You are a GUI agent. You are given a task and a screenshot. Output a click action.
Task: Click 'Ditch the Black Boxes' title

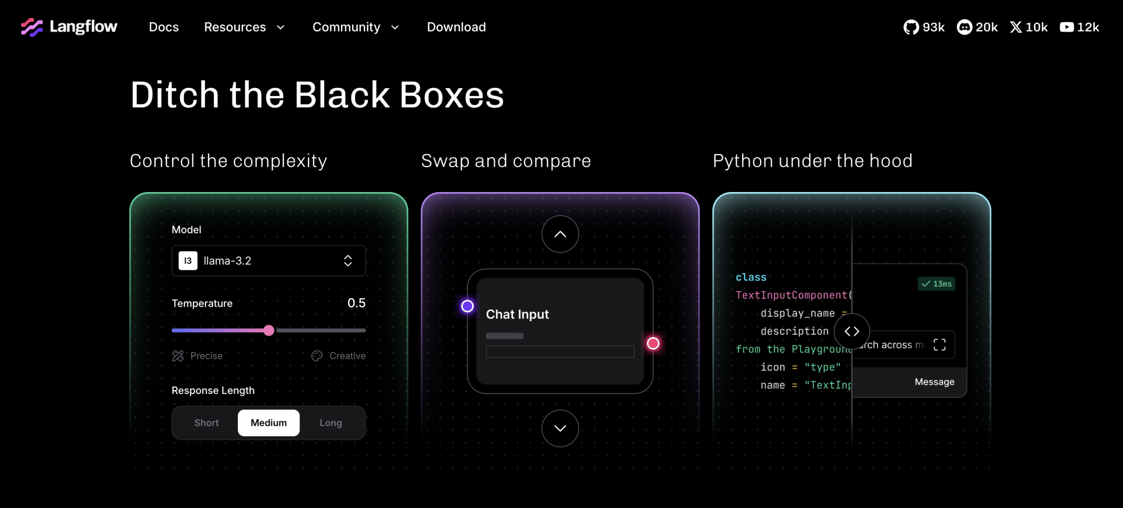click(317, 95)
